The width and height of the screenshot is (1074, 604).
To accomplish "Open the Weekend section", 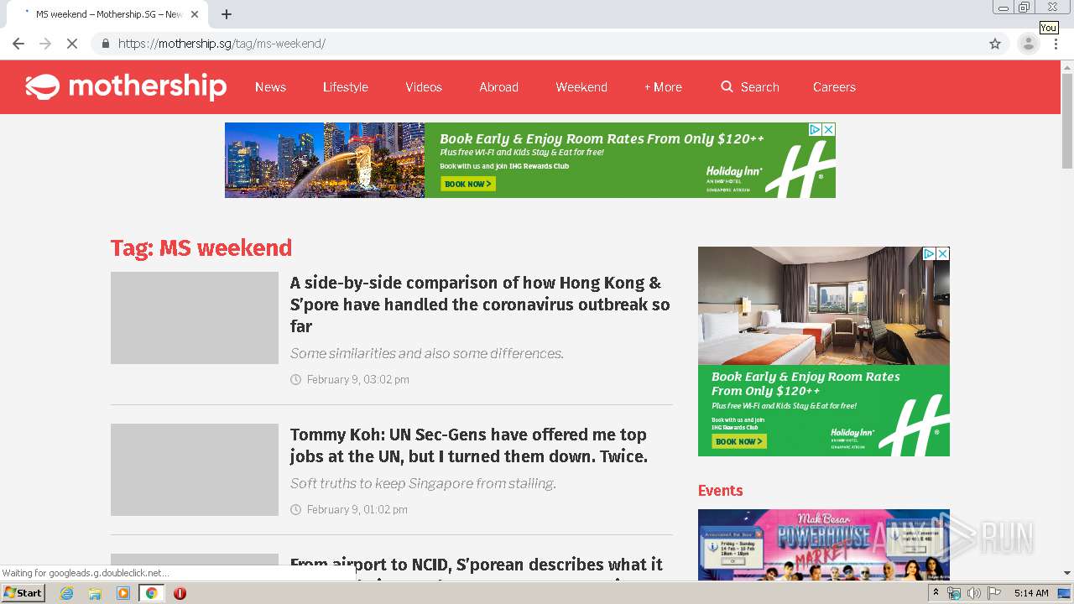I will pyautogui.click(x=581, y=87).
